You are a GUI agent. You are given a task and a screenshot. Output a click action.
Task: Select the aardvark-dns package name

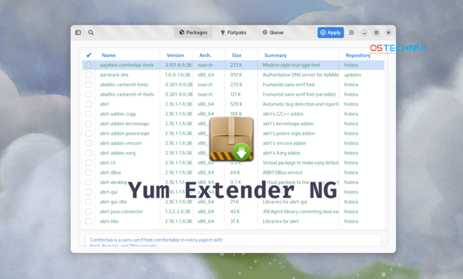click(114, 75)
